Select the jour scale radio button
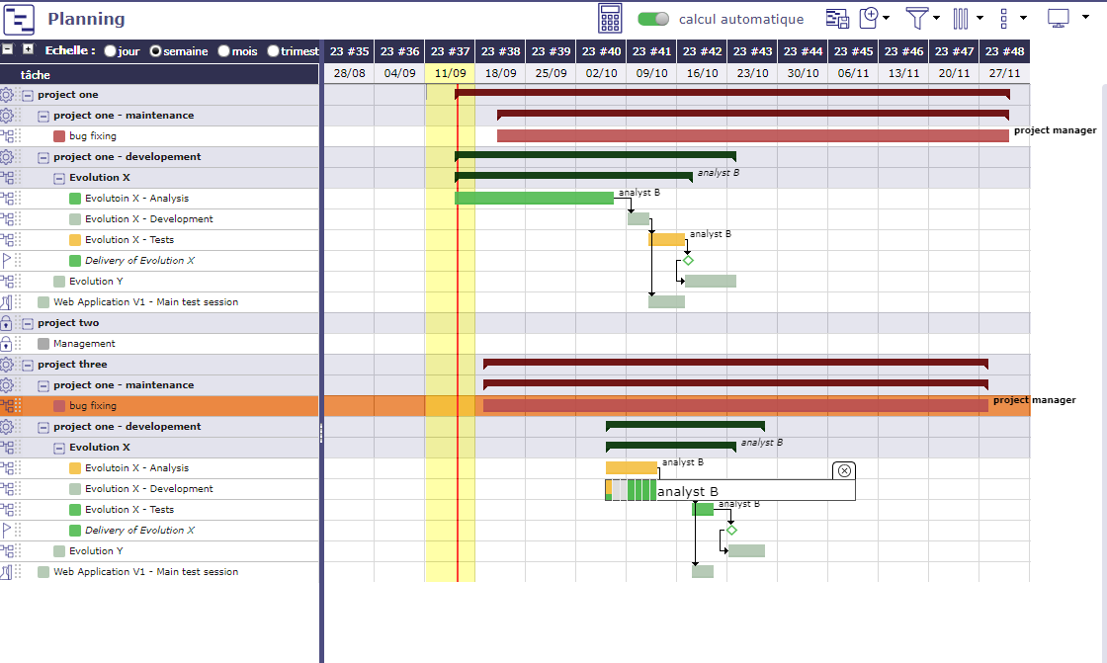This screenshot has width=1107, height=663. [111, 52]
